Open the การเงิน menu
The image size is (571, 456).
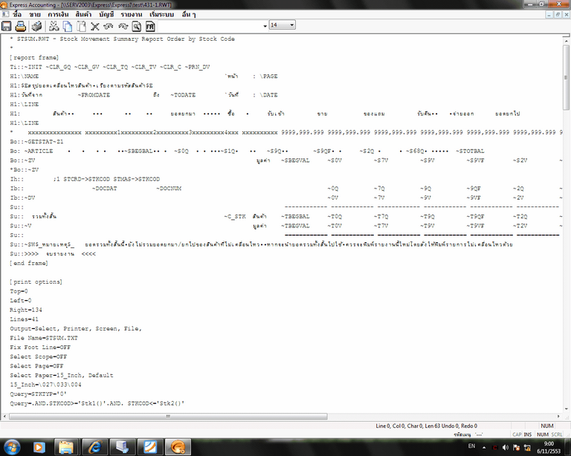tap(58, 15)
